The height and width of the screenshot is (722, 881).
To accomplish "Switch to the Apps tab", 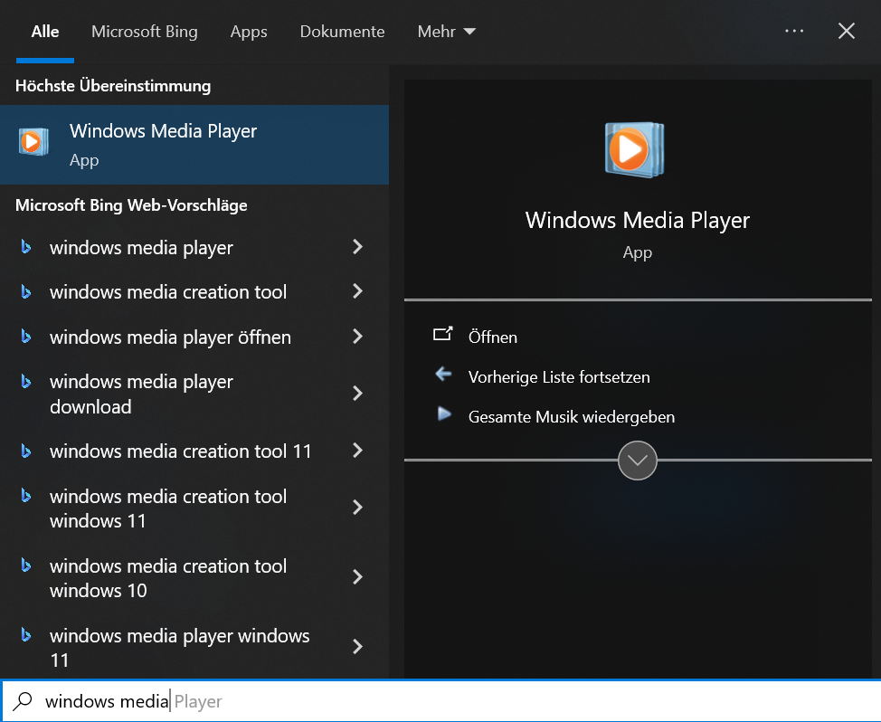I will [x=249, y=32].
